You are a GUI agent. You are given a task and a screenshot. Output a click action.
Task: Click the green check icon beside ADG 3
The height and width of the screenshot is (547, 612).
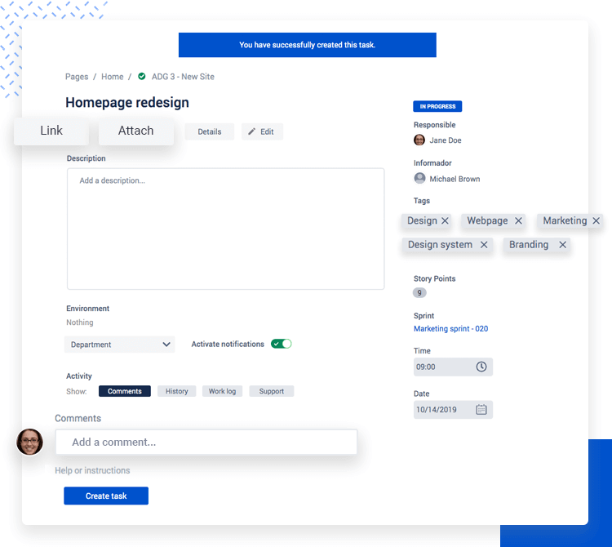(142, 76)
